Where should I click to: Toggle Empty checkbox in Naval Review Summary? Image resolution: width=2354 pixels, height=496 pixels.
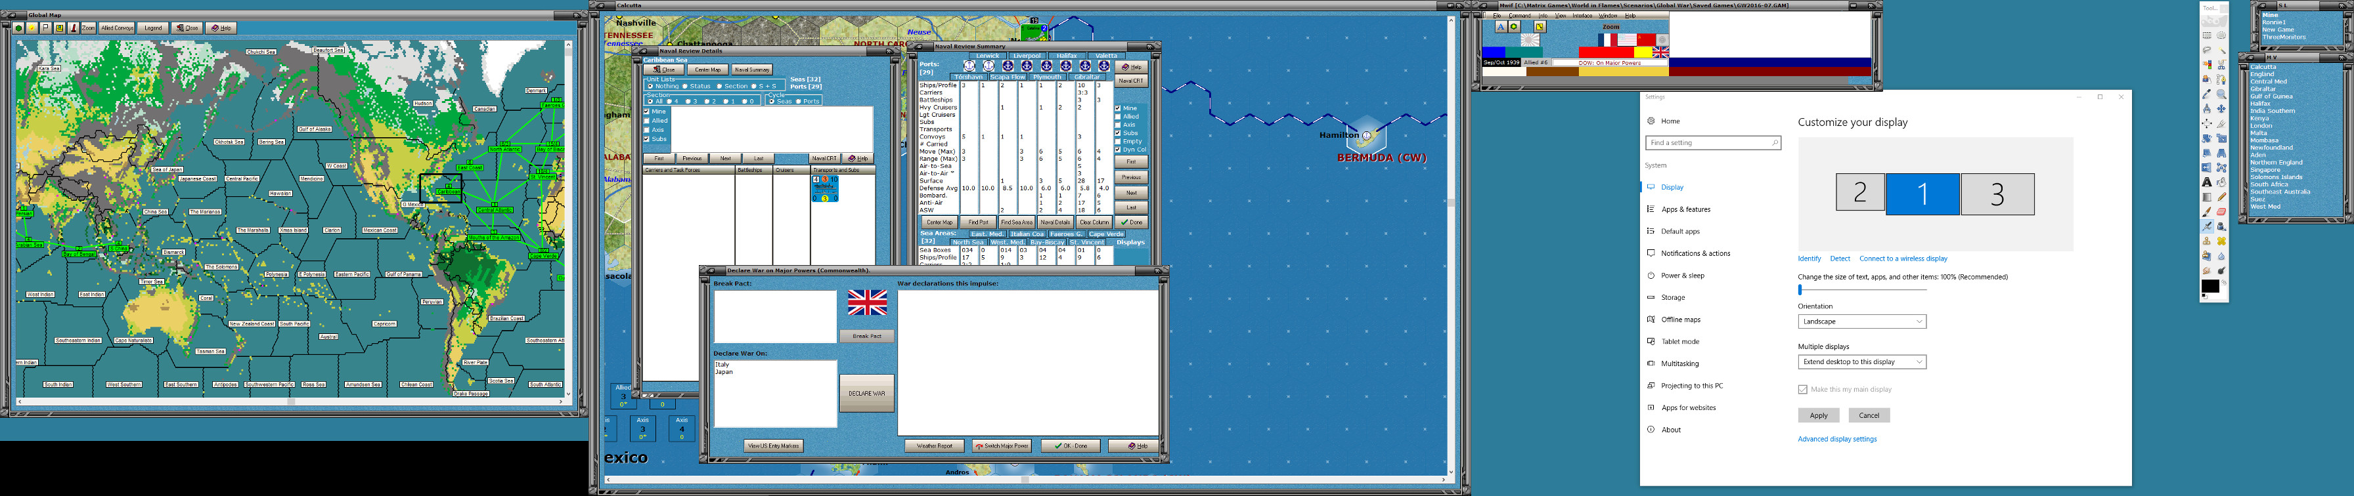click(x=1118, y=142)
